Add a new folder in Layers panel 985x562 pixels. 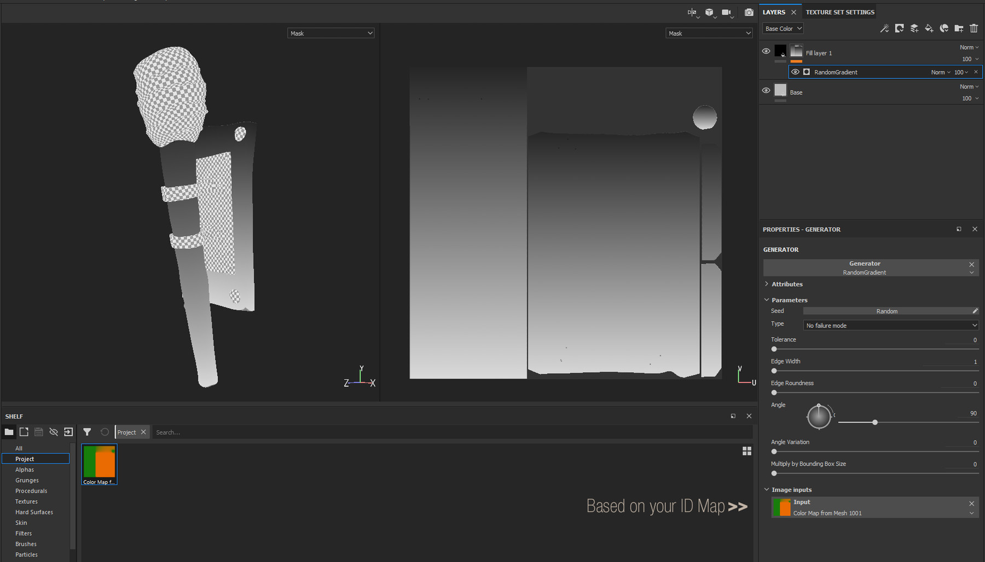click(959, 28)
